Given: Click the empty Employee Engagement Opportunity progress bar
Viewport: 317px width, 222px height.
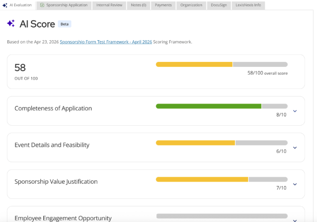Looking at the screenshot, I should (x=222, y=216).
